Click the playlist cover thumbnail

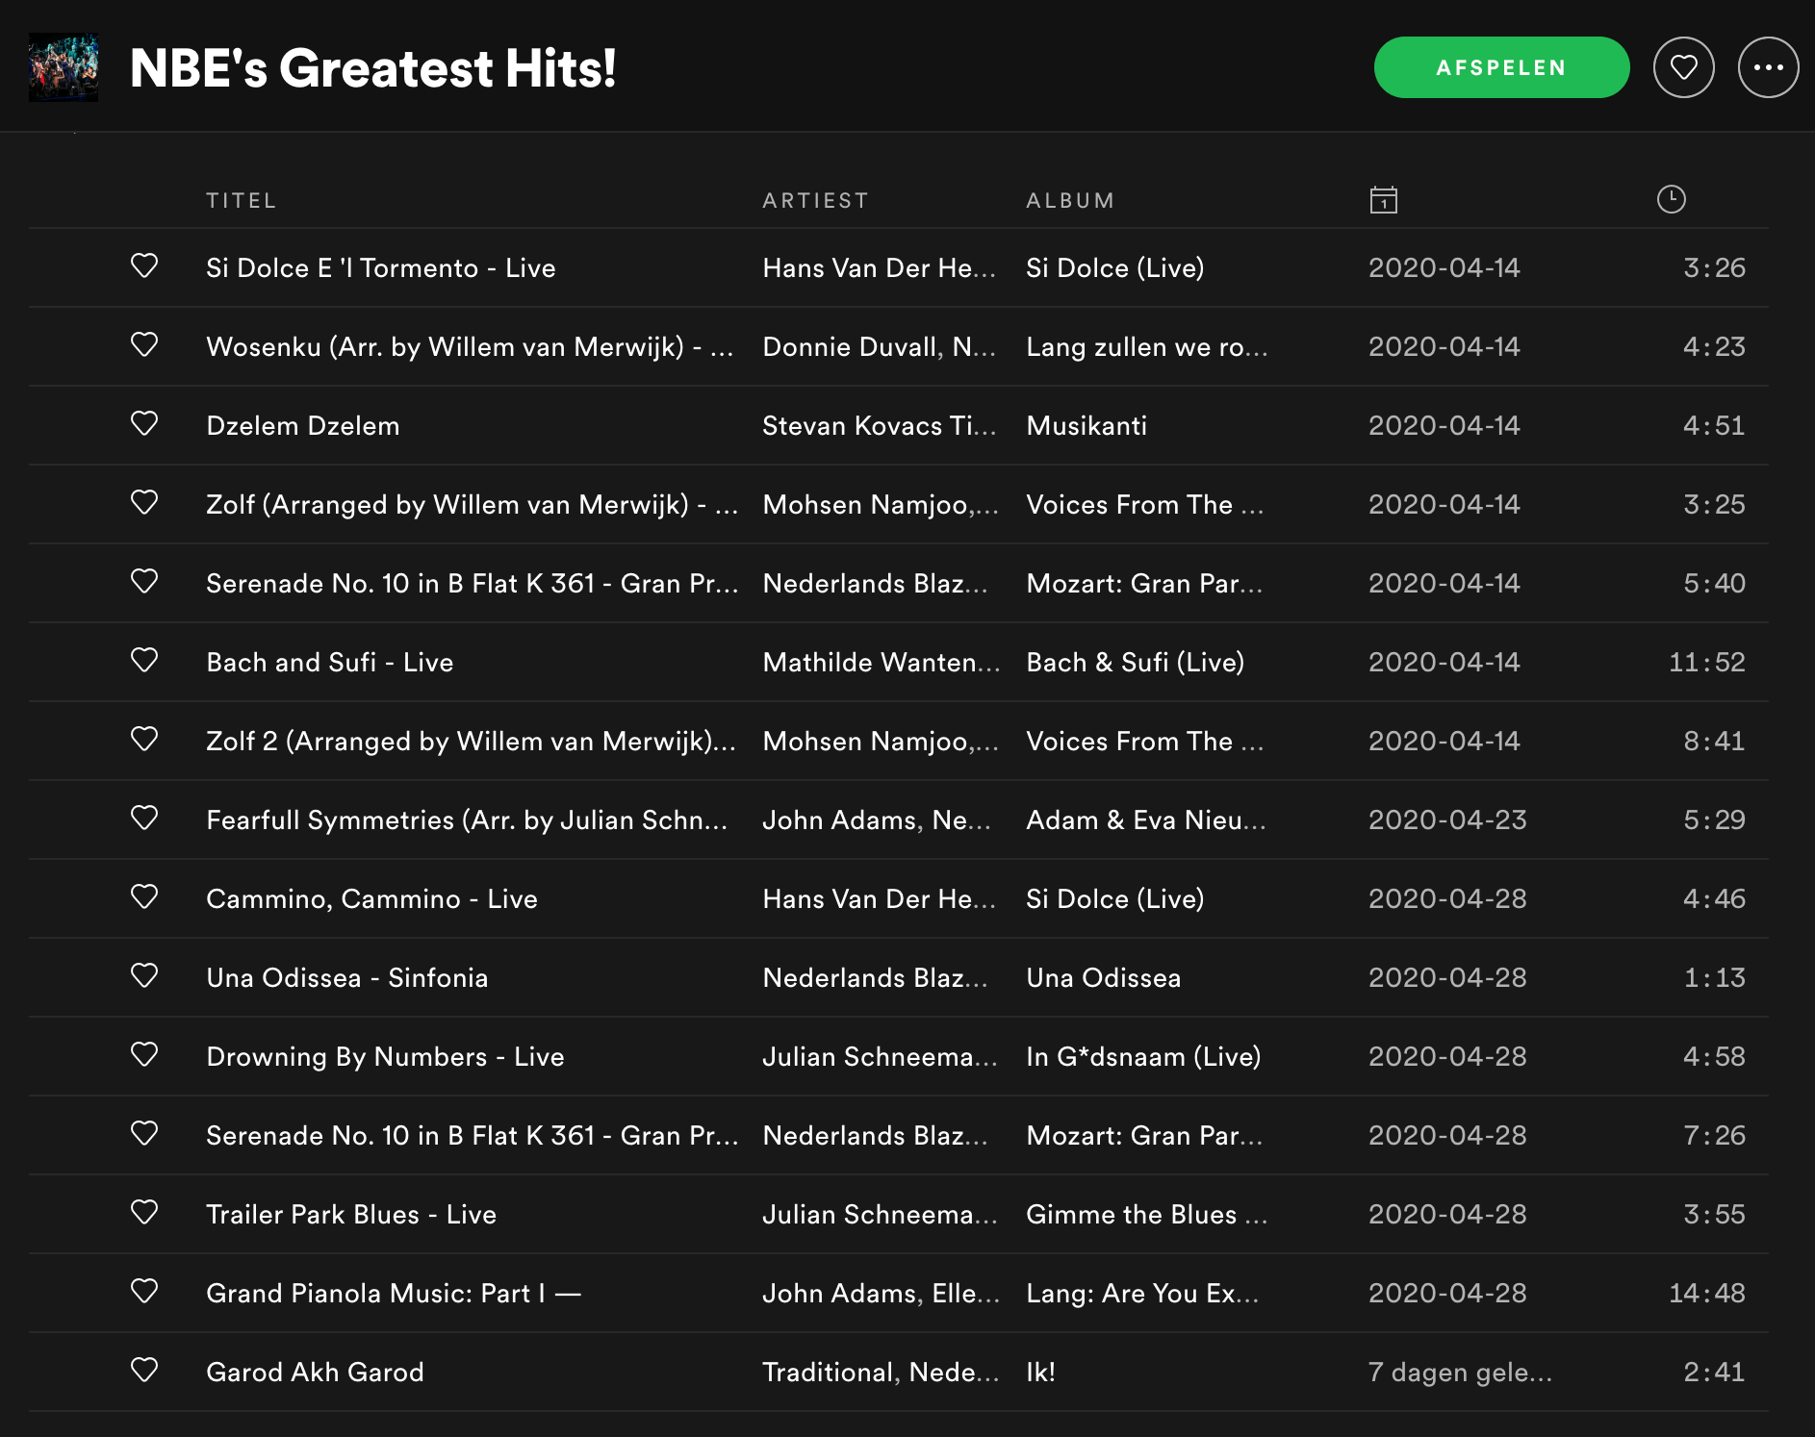64,67
